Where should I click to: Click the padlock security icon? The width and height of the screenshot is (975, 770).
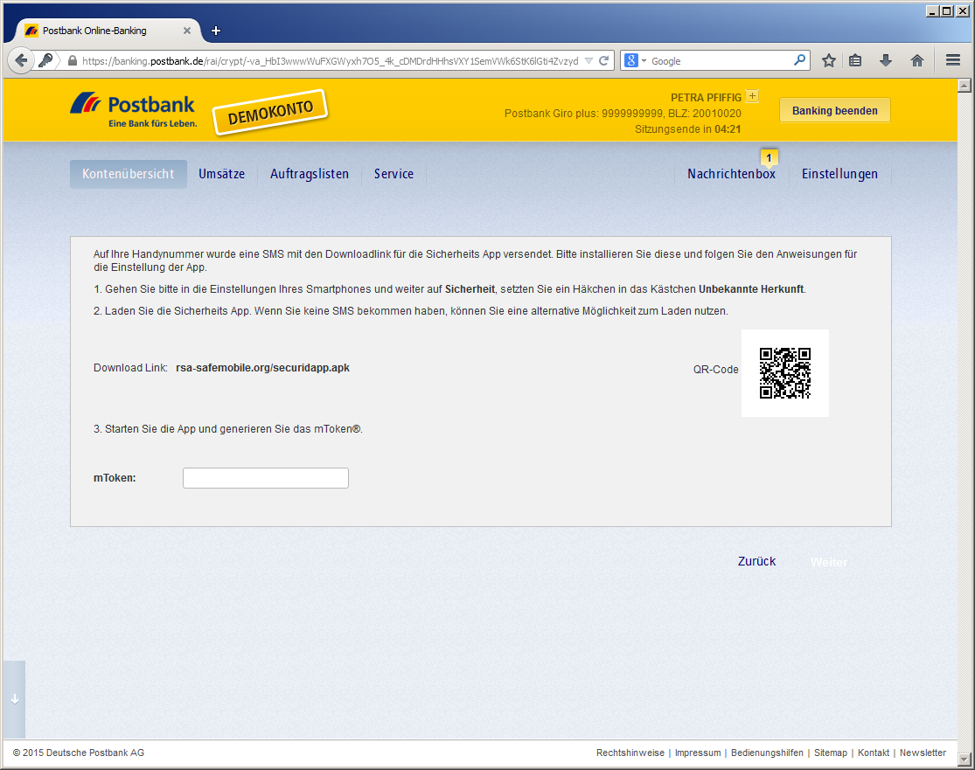[72, 61]
